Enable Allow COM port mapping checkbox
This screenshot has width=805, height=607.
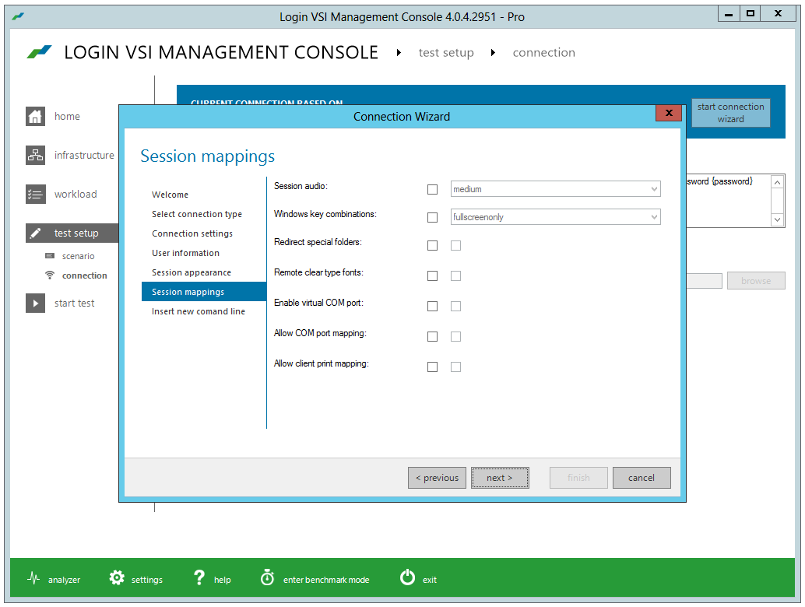click(x=432, y=337)
